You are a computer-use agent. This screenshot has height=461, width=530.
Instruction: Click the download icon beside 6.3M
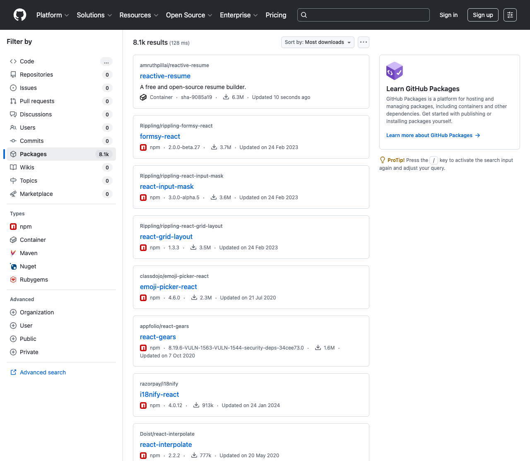[x=226, y=97]
